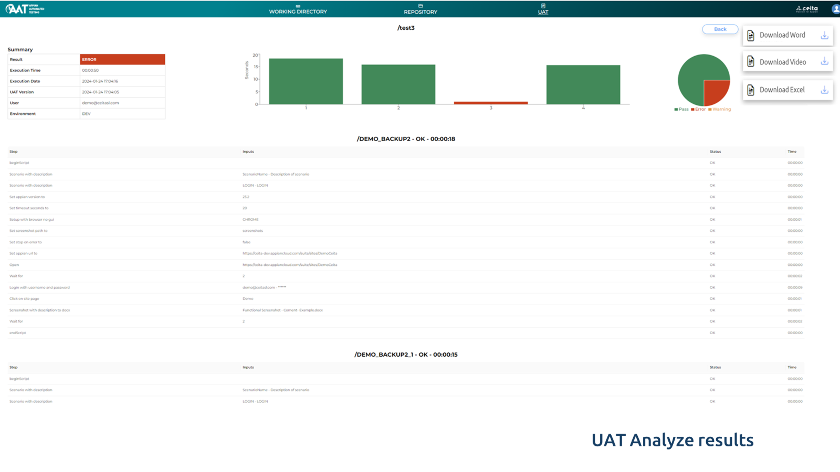Click the ceita logo in header
Viewport: 840px width, 472px height.
coord(807,9)
